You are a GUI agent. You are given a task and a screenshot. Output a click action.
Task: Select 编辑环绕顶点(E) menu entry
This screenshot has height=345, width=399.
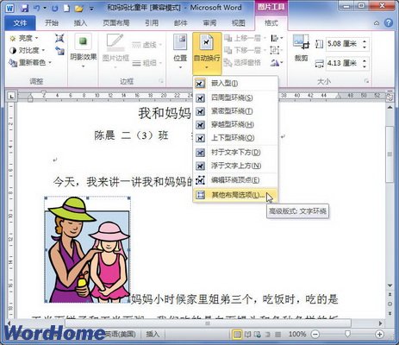[235, 180]
